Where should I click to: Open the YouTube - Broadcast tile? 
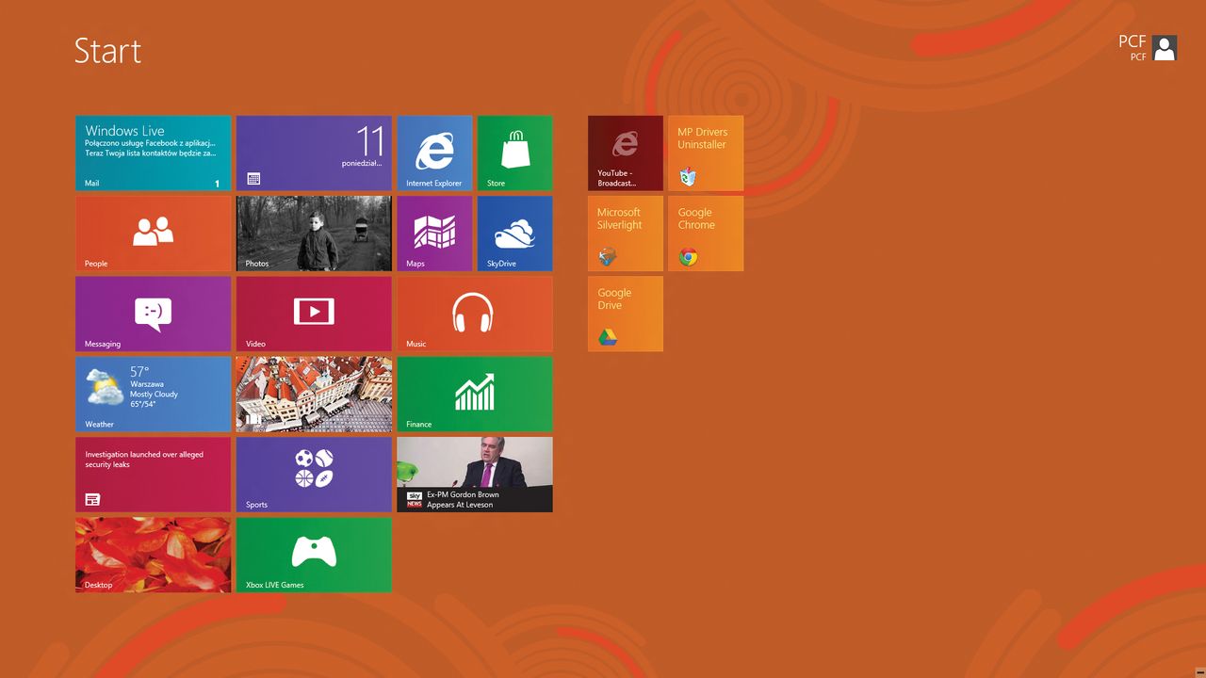point(626,153)
